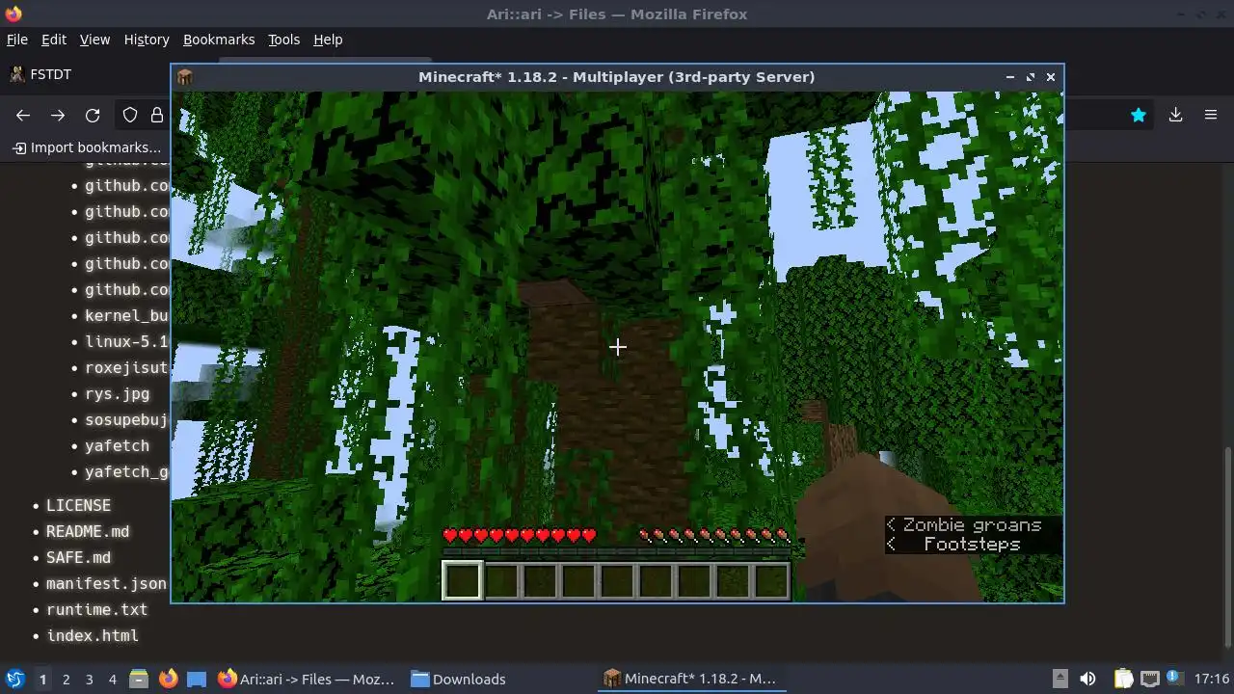
Task: Open the SAFE.md file link
Action: pos(78,557)
